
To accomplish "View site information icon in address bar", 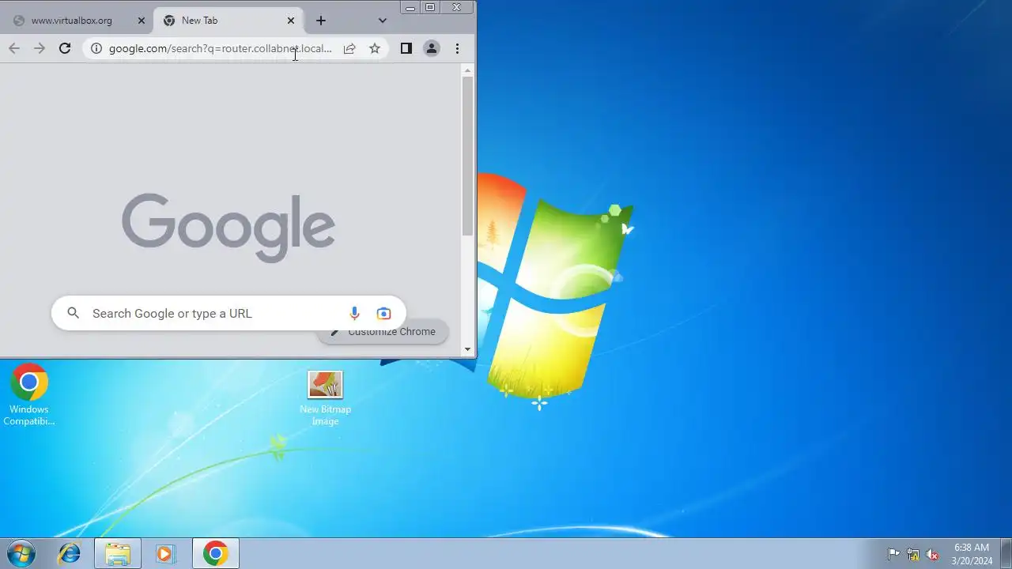I will [x=96, y=48].
